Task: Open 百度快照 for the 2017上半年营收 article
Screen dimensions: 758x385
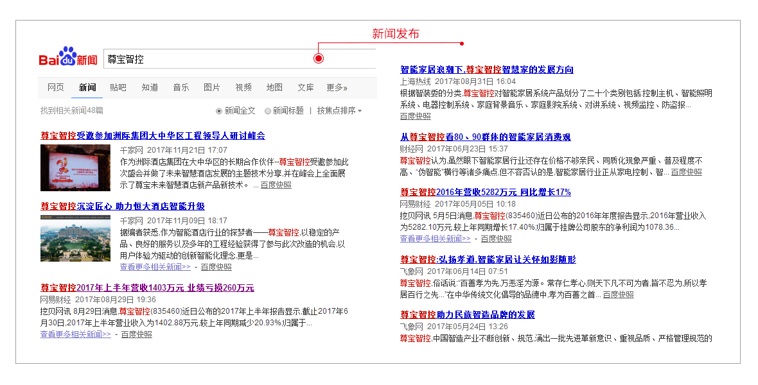Action: 136,334
